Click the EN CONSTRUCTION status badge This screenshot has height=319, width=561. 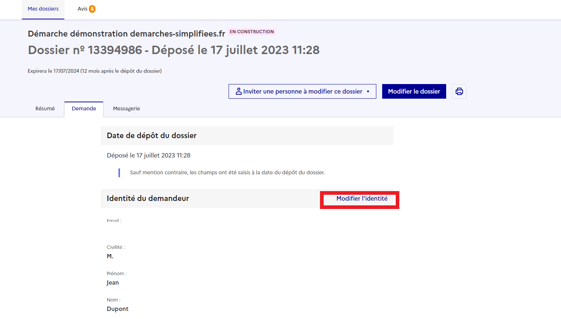click(x=251, y=32)
